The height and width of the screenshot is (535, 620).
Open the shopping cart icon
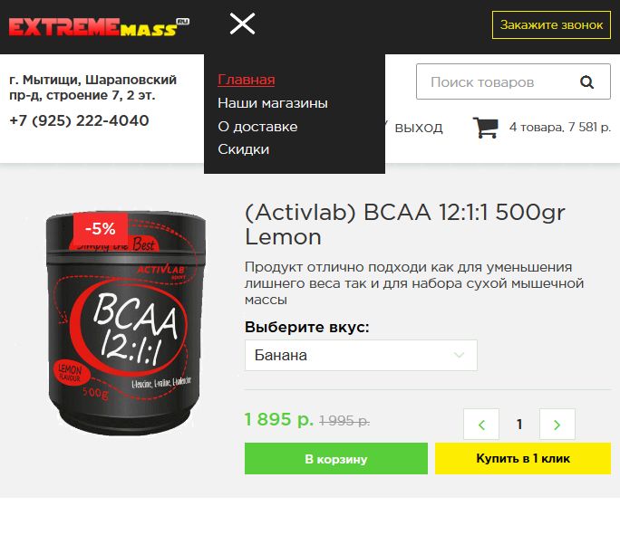point(486,127)
